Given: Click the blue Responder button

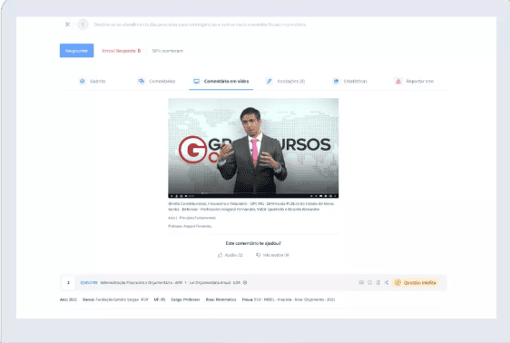Looking at the screenshot, I should [77, 51].
